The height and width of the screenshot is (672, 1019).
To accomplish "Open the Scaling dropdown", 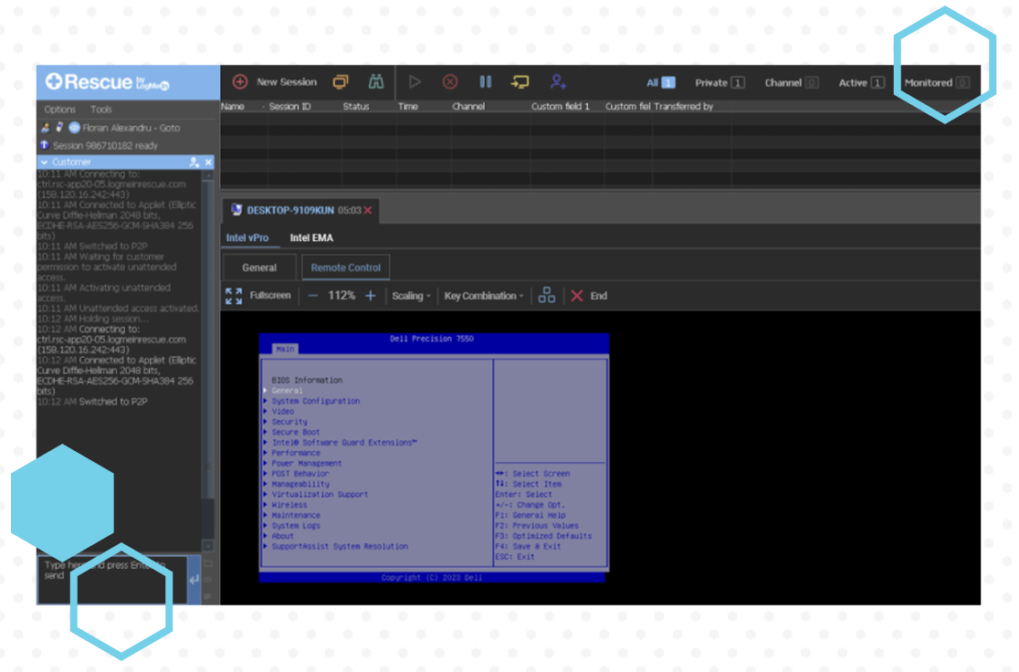I will (x=410, y=296).
